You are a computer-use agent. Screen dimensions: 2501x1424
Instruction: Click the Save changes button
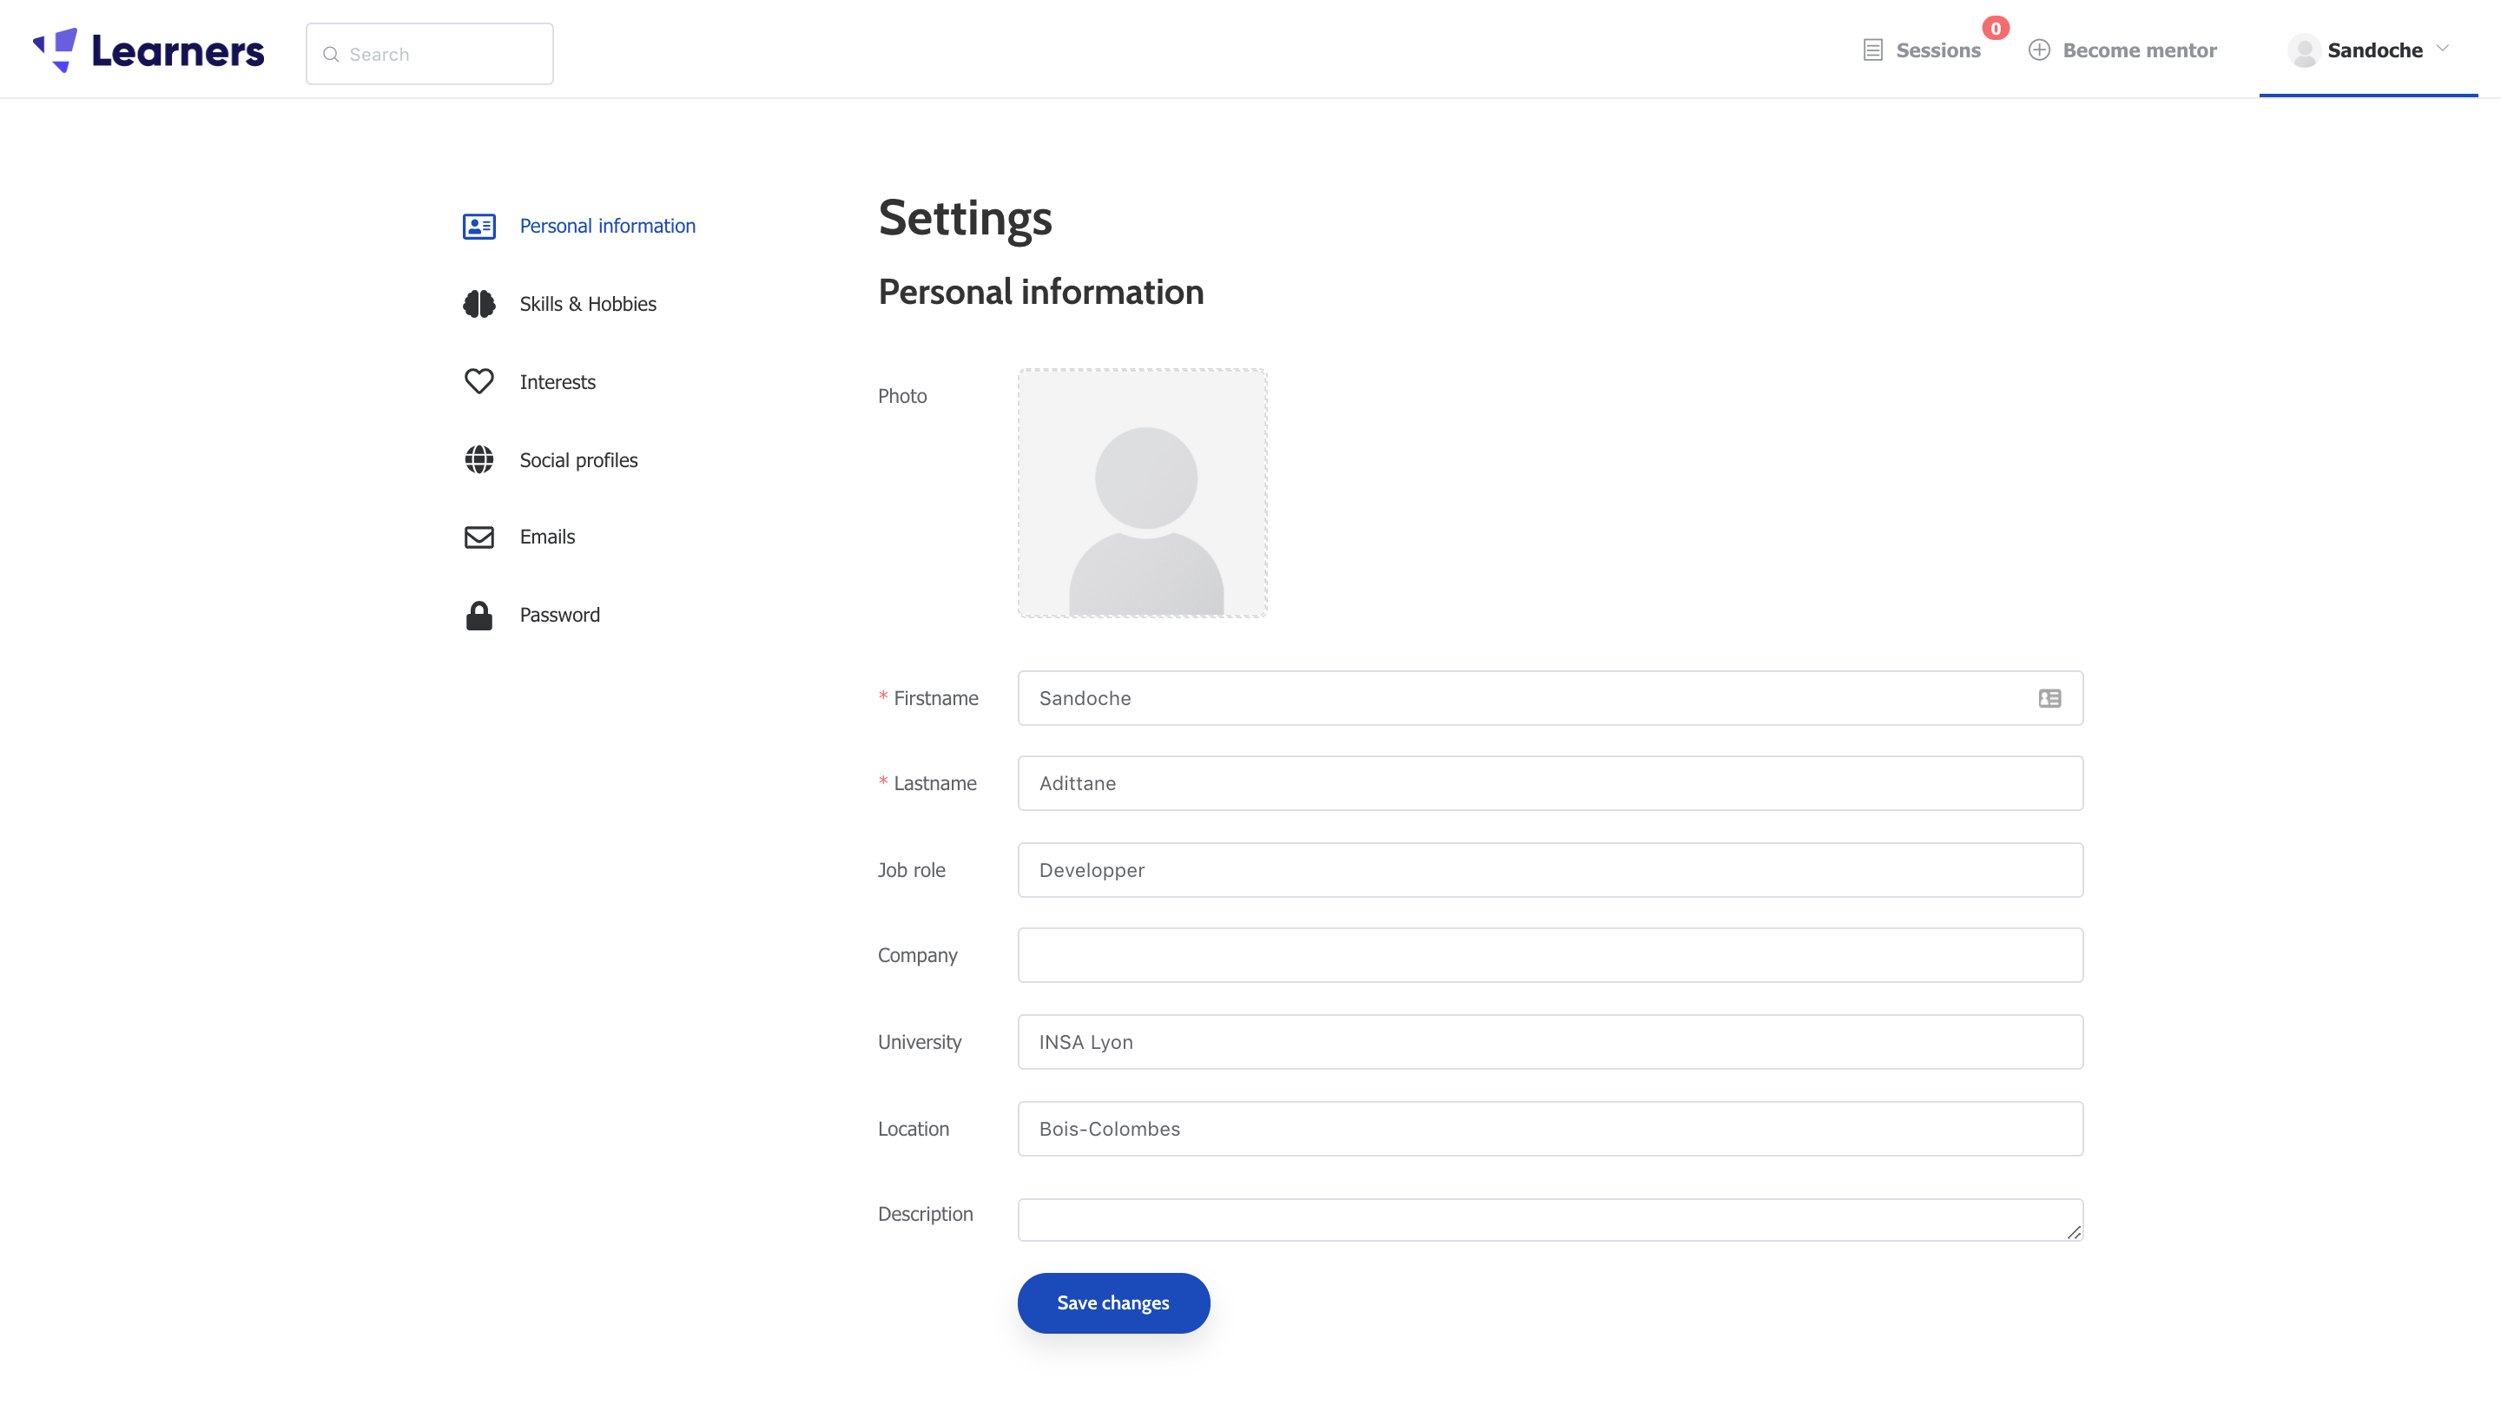pos(1113,1302)
